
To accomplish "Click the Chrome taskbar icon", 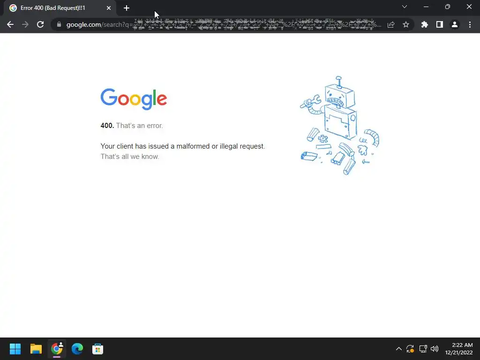I will tap(57, 349).
